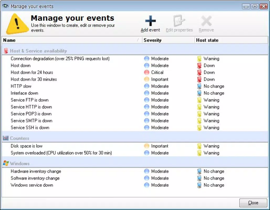Select the Disk space is low event
The height and width of the screenshot is (210, 270).
coord(135,146)
